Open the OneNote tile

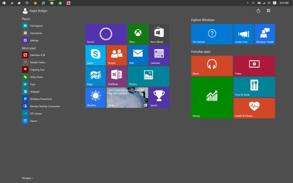pyautogui.click(x=116, y=76)
